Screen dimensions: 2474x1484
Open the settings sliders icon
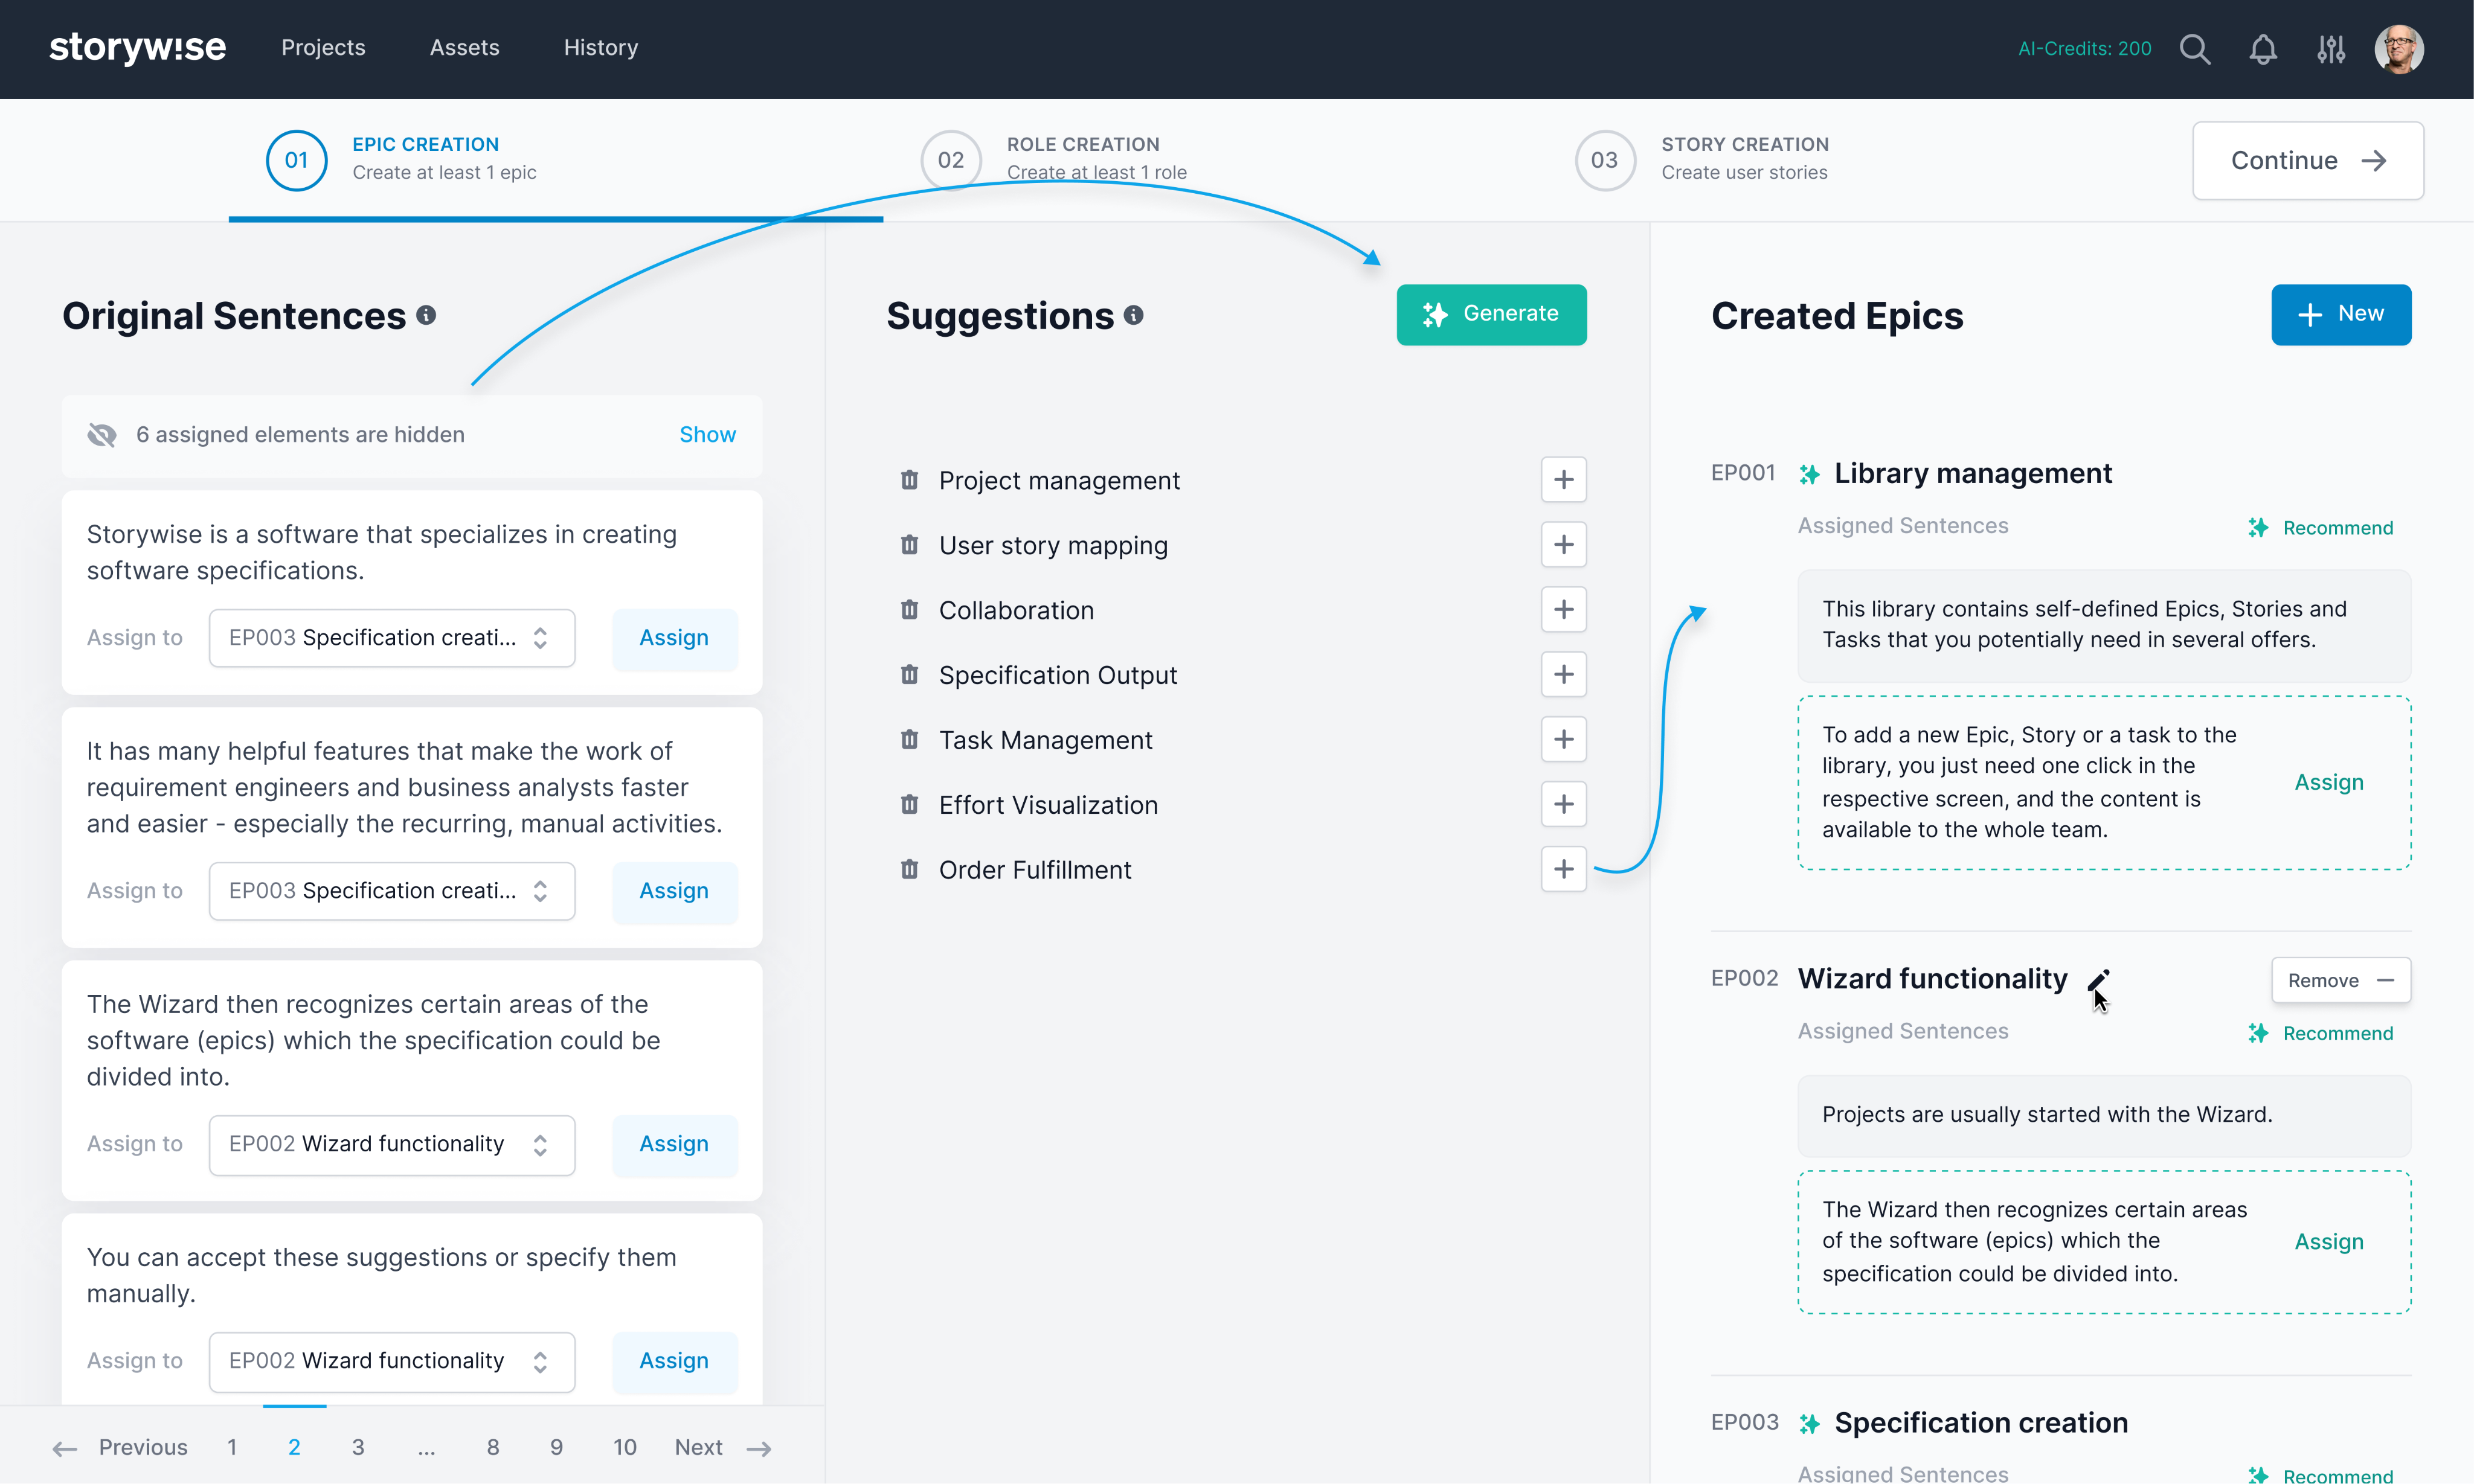[x=2331, y=49]
